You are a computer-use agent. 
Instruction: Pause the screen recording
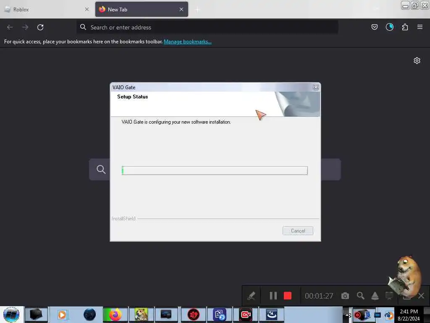(x=273, y=296)
